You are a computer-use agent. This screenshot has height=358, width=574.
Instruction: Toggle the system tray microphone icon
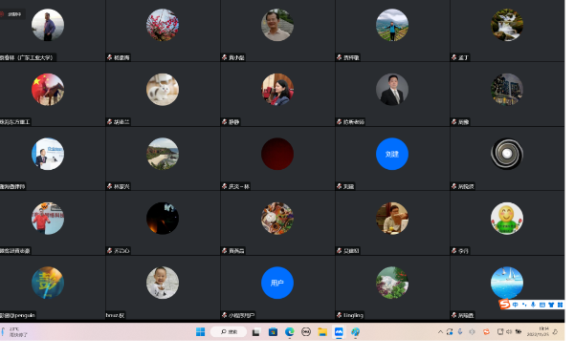460,331
